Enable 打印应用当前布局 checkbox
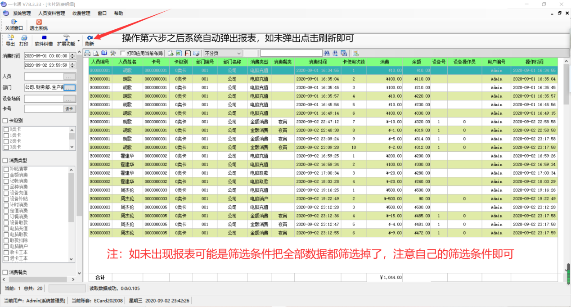The height and width of the screenshot is (307, 571). pyautogui.click(x=123, y=54)
